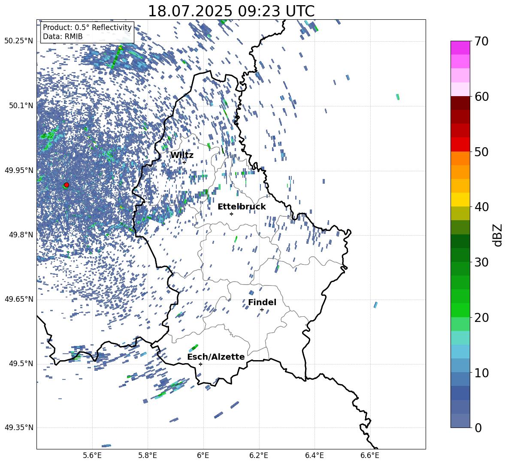Click the Wiltz city label

pyautogui.click(x=182, y=155)
